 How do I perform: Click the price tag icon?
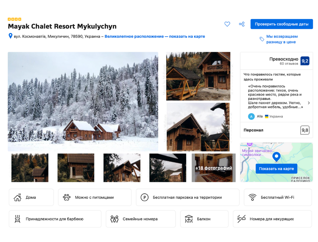tap(262, 39)
